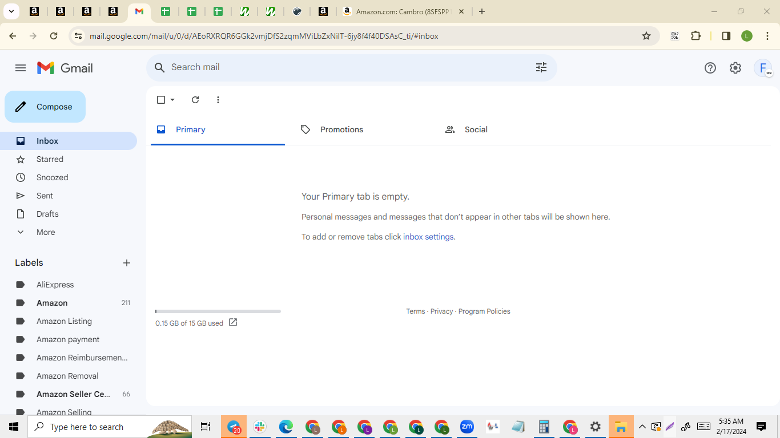The width and height of the screenshot is (780, 438).
Task: Switch to the Promotions tab
Action: click(x=362, y=129)
